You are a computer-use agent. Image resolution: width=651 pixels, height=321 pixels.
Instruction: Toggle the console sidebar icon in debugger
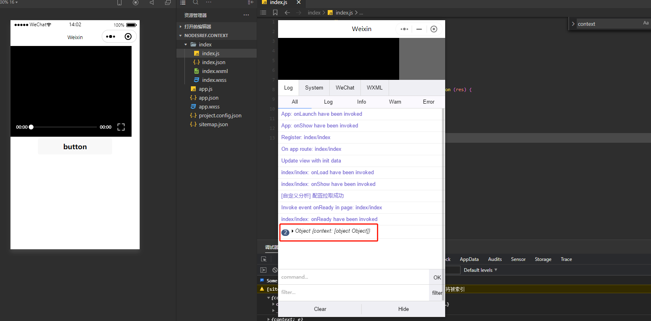pos(264,270)
